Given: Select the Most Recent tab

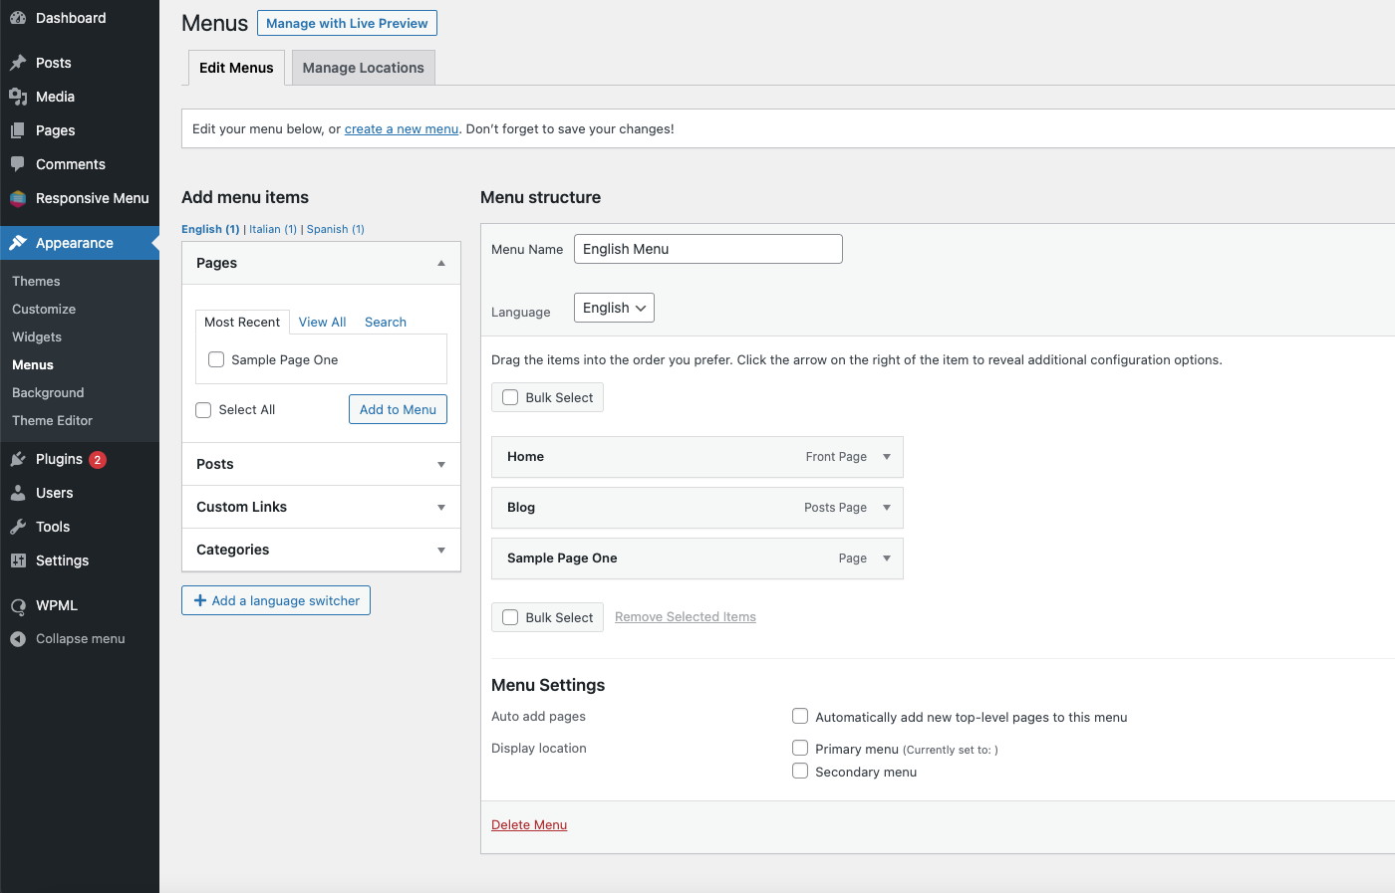Looking at the screenshot, I should 242,322.
